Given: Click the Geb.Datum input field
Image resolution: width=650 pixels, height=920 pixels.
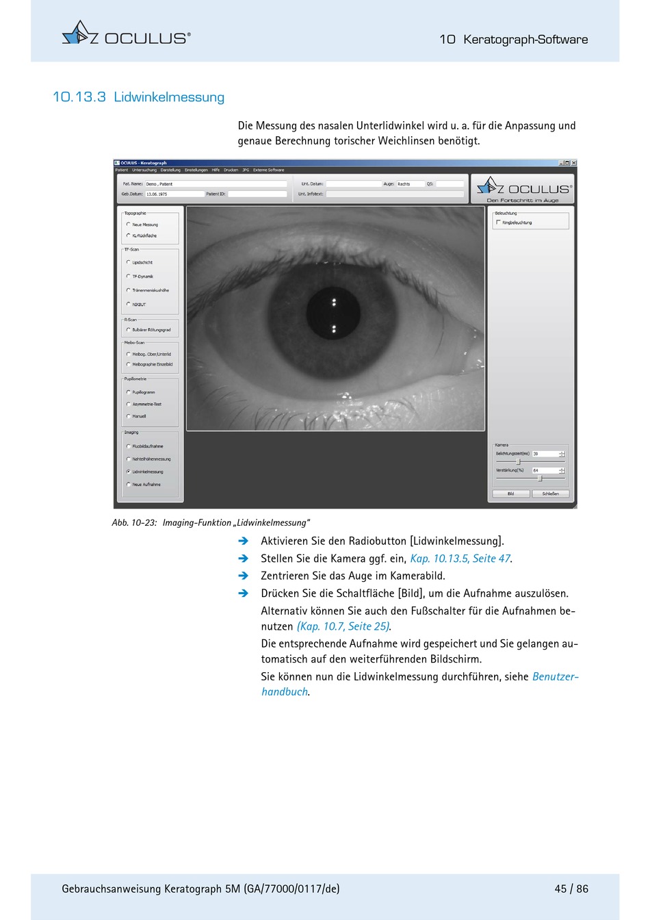Looking at the screenshot, I should [x=174, y=194].
